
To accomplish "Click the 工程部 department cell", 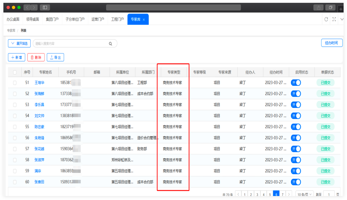I will (x=142, y=83).
